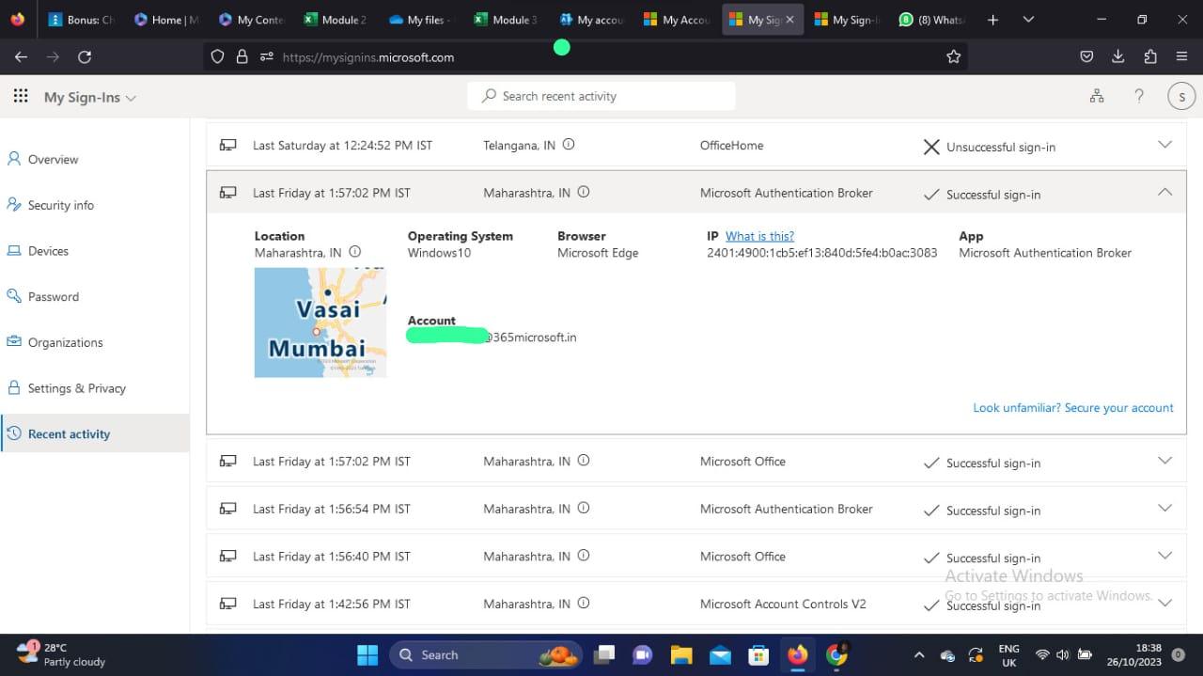Viewport: 1203px width, 676px height.
Task: Open the Vasai Mumbai map thumbnail
Action: pyautogui.click(x=320, y=322)
